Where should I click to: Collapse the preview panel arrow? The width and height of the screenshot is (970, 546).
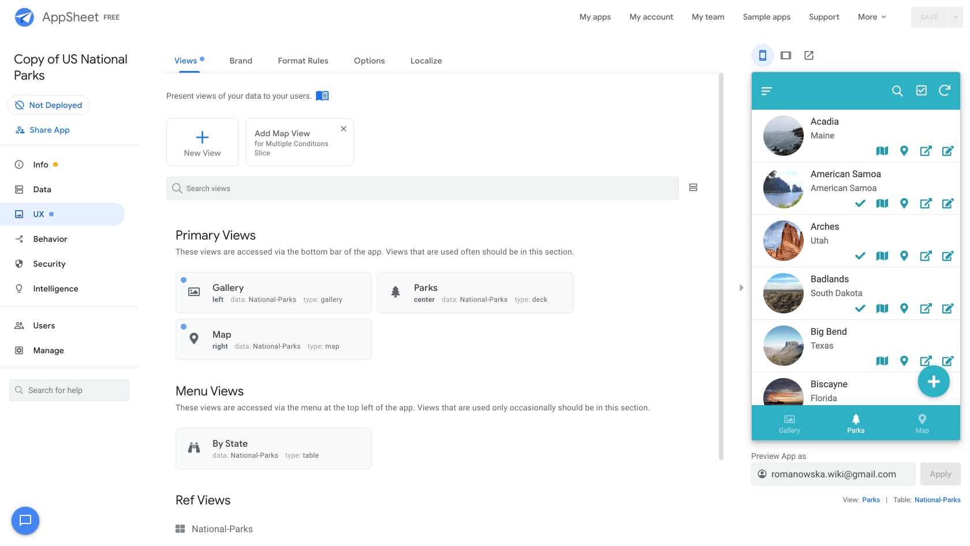[741, 287]
